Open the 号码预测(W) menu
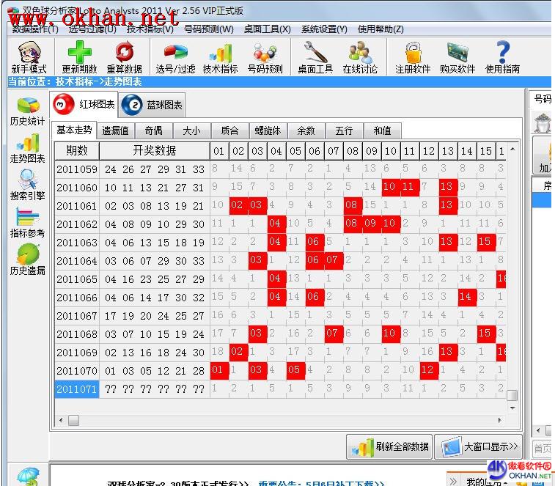 coord(209,29)
